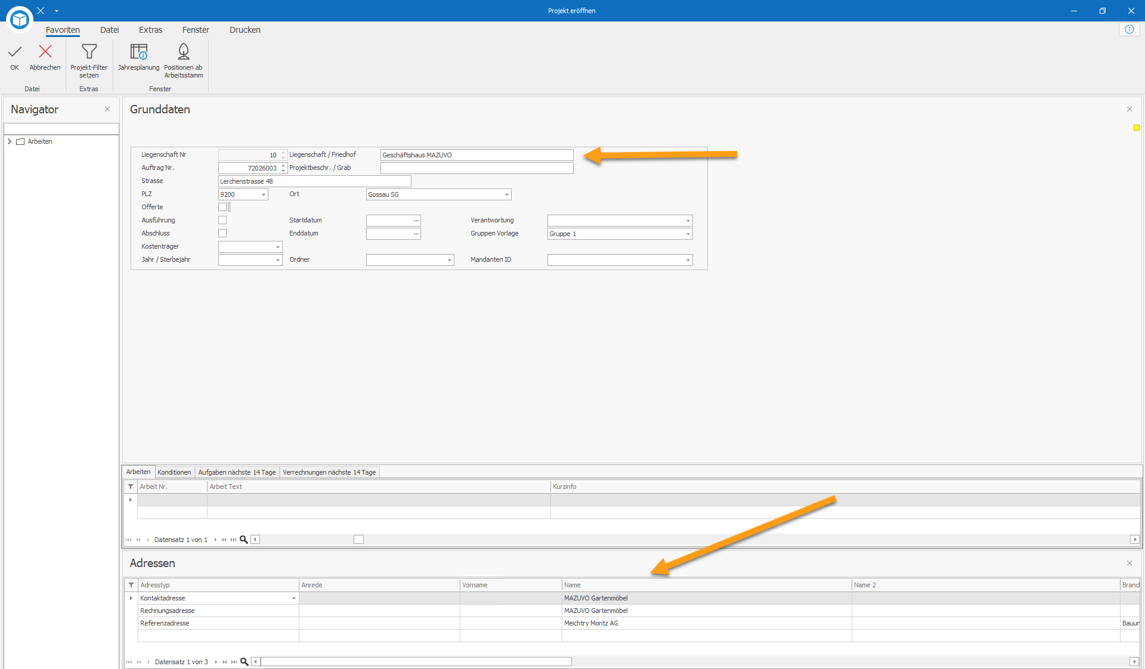Screen dimensions: 1145x669
Task: Click filter icon in Arbeiten grid header
Action: tap(131, 487)
